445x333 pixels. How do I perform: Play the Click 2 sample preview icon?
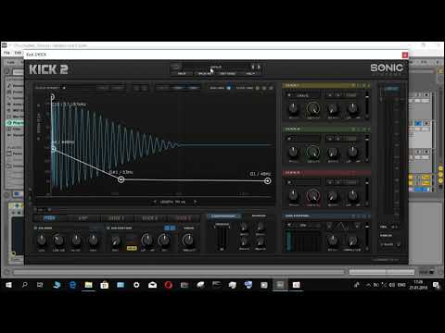[289, 139]
